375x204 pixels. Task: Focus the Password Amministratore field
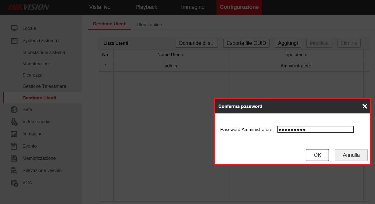[x=316, y=130]
